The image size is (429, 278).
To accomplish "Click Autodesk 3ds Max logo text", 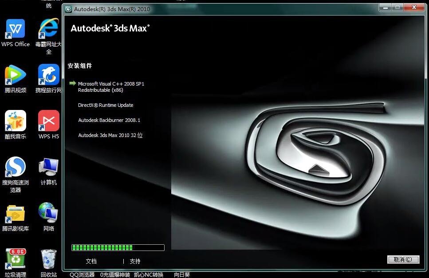I will coord(110,28).
